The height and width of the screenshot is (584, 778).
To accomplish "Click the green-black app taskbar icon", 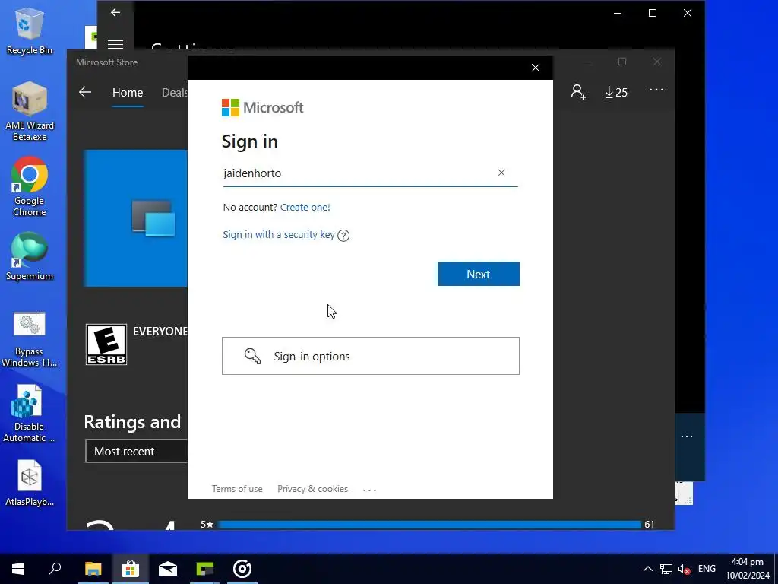I will tap(204, 569).
